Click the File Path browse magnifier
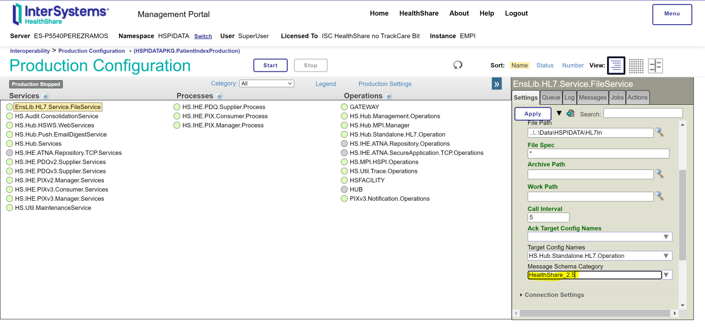 [x=659, y=132]
